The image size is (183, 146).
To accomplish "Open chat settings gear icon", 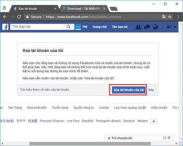I will 169,138.
